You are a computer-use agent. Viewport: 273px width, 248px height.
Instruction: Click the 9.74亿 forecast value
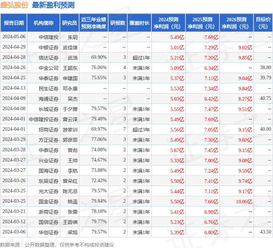pos(245,181)
